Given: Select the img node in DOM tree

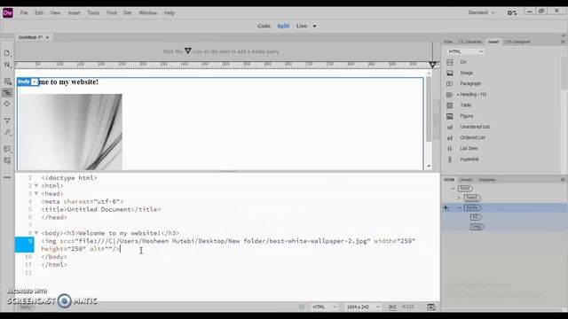Looking at the screenshot, I should (x=477, y=227).
